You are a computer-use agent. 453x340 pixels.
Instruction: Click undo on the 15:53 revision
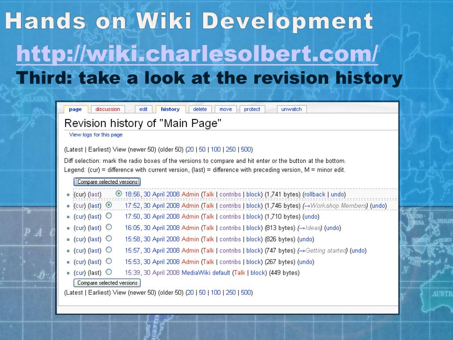[x=306, y=262]
